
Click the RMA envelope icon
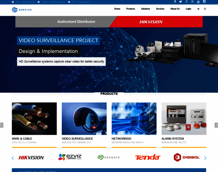tap(69, 2)
